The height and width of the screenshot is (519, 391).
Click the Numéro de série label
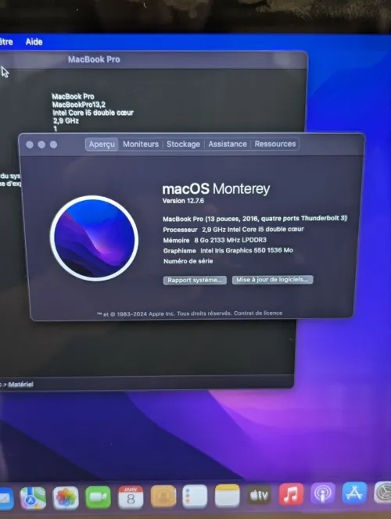point(188,261)
